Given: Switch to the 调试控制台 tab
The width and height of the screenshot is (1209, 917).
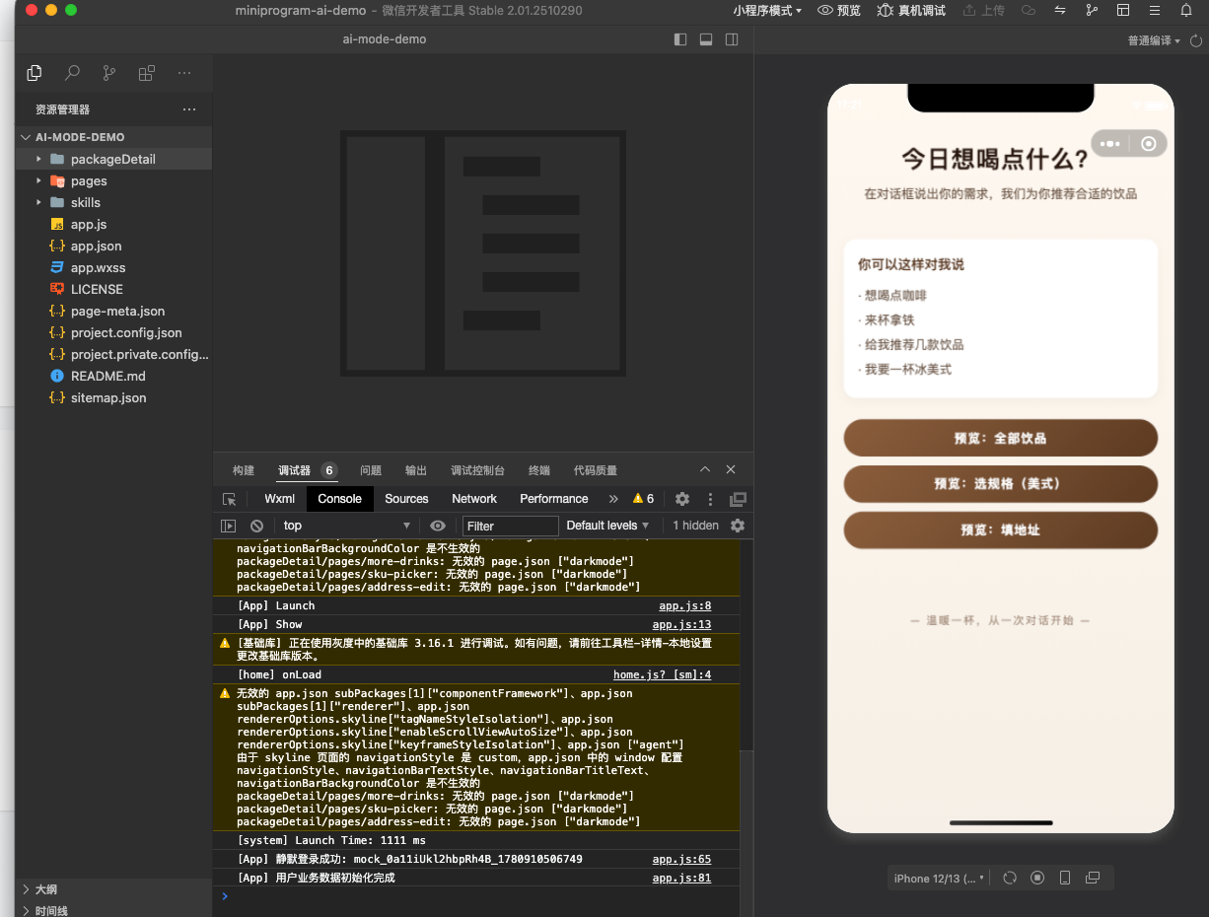Looking at the screenshot, I should [x=477, y=470].
